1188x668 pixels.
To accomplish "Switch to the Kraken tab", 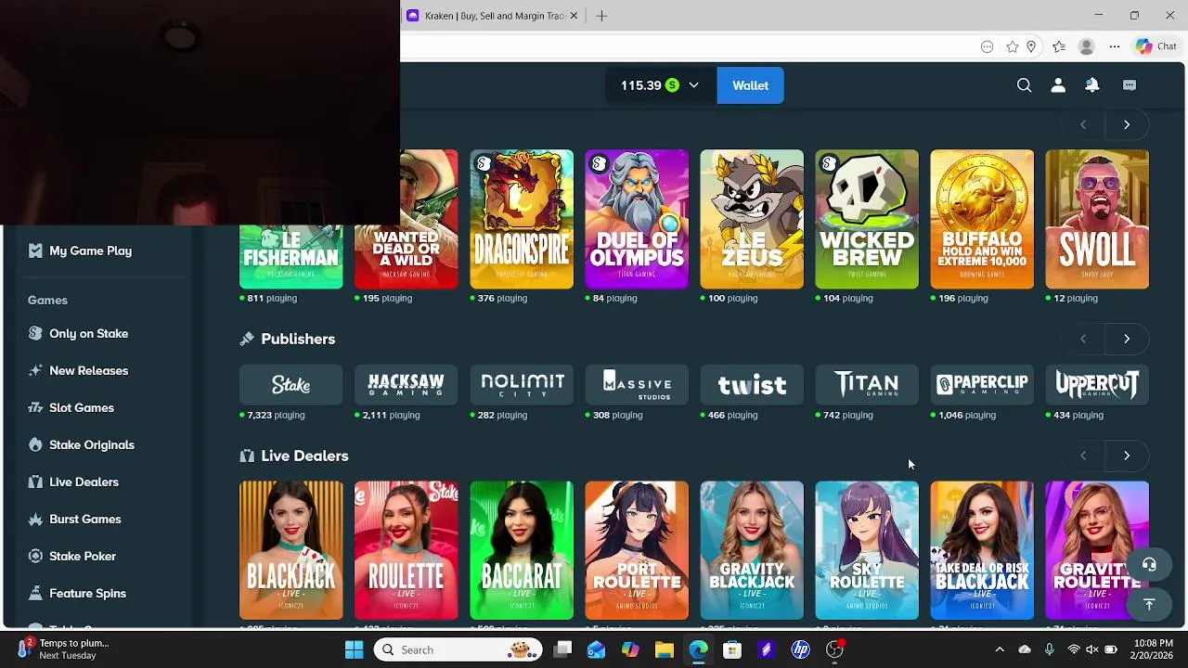I will (493, 16).
